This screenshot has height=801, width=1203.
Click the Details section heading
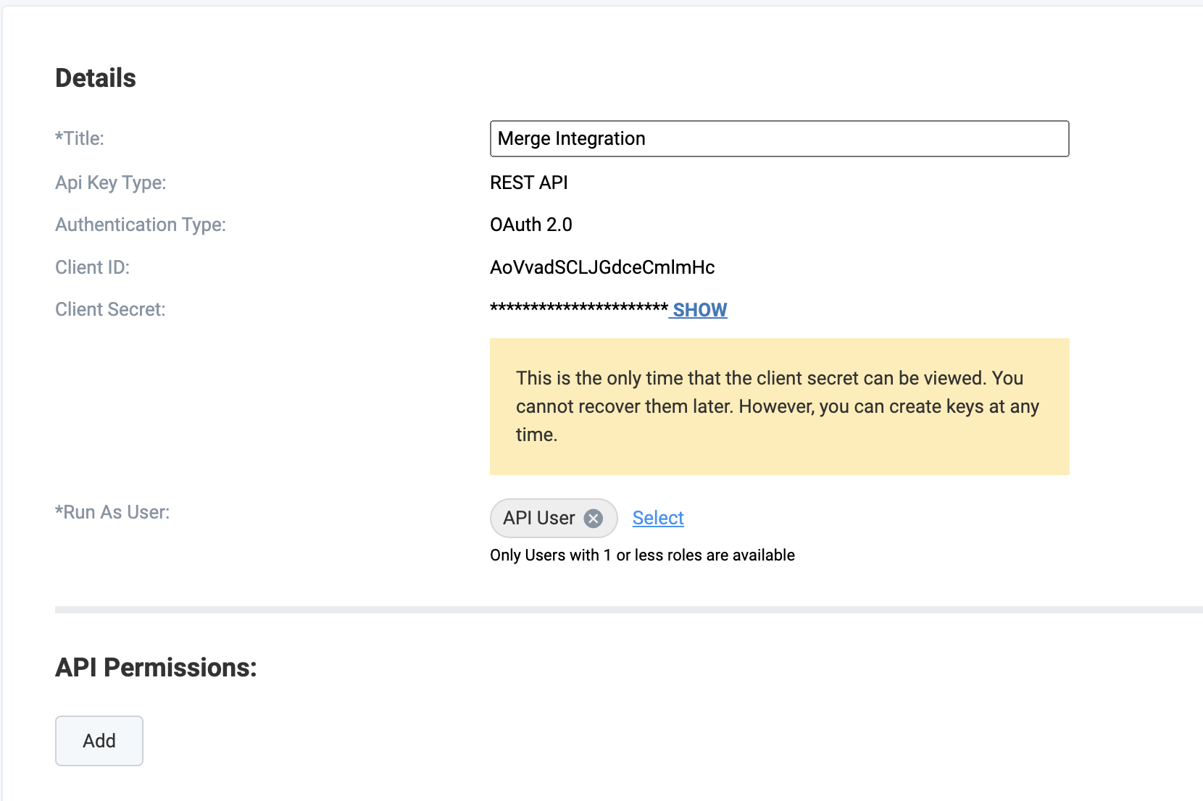coord(96,78)
